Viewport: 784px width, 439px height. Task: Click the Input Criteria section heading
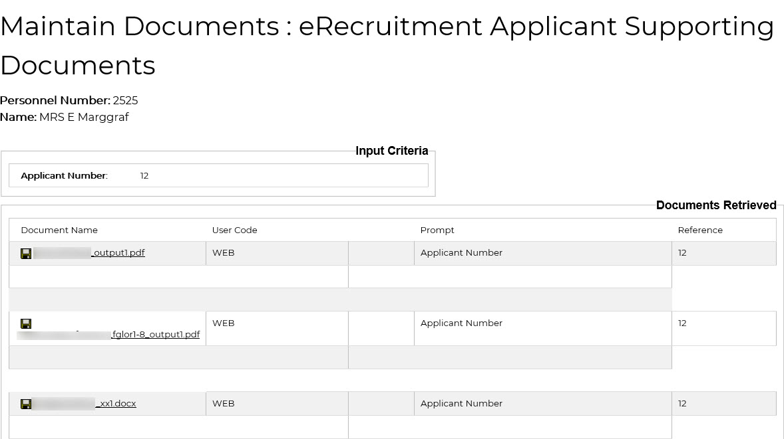tap(391, 151)
